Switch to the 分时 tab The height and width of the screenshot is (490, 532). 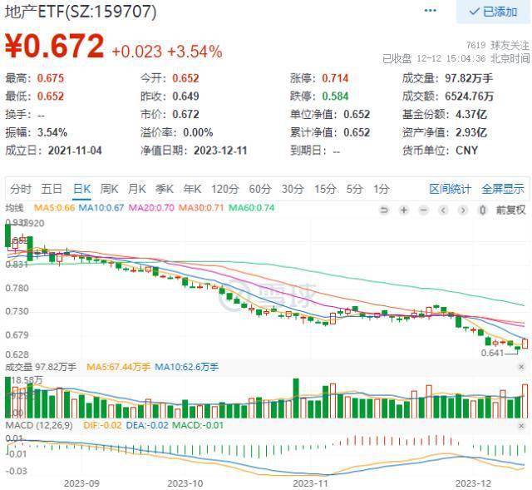pyautogui.click(x=21, y=189)
